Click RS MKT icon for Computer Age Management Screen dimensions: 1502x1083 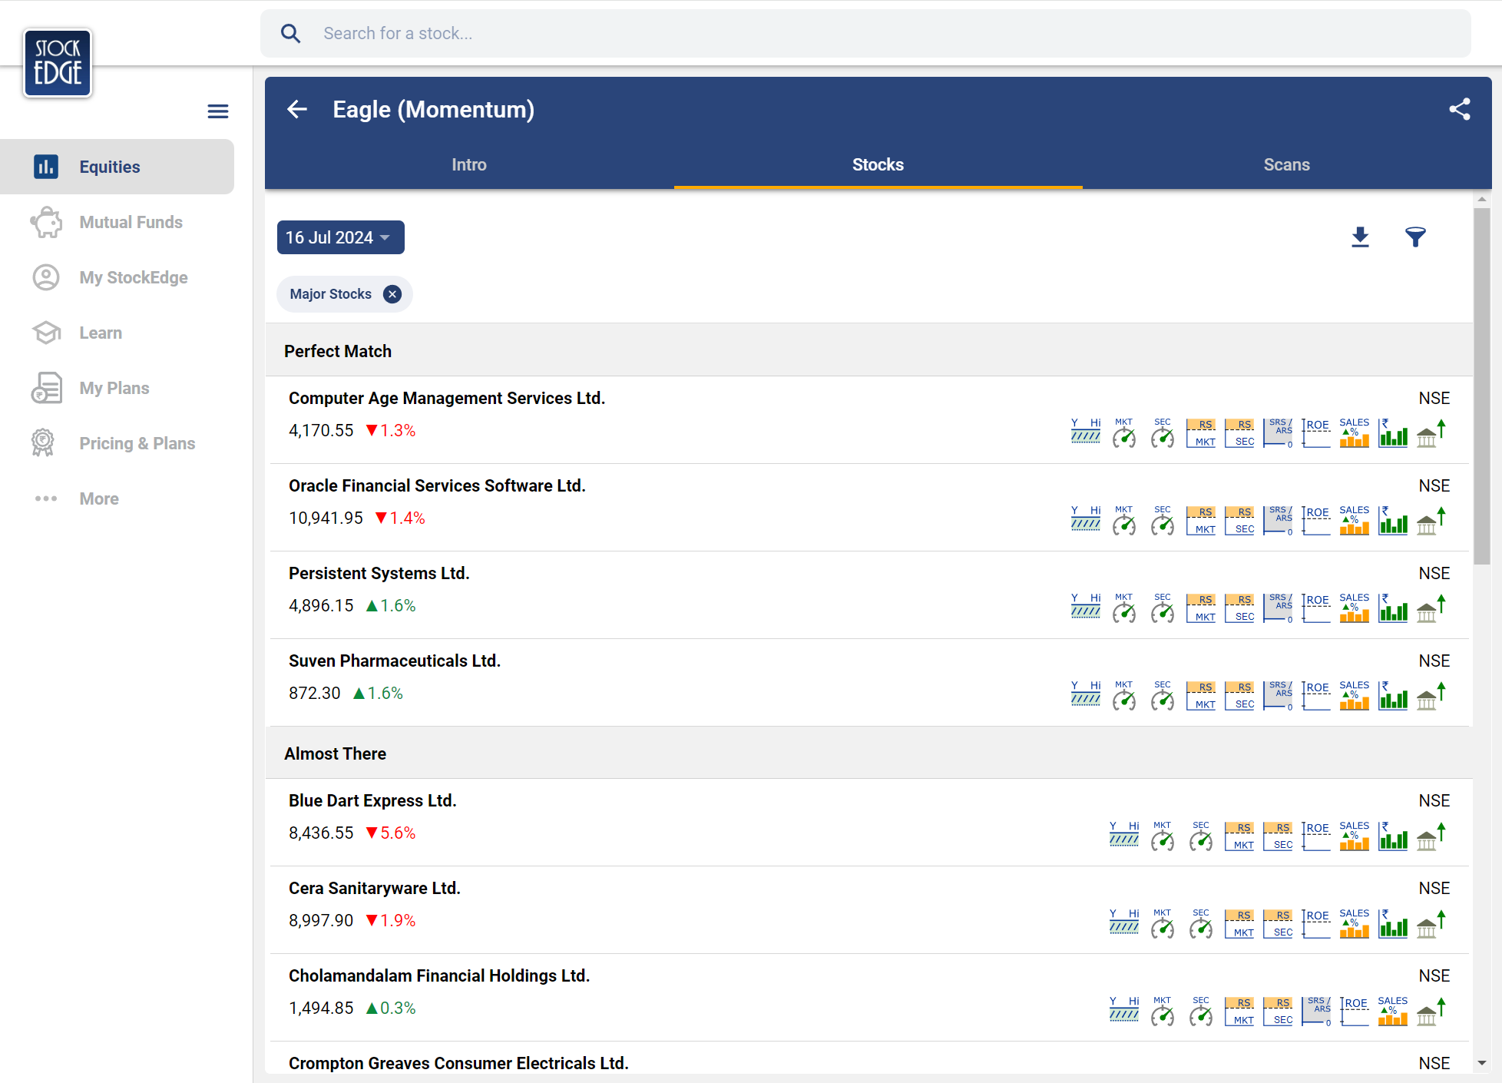click(x=1200, y=433)
